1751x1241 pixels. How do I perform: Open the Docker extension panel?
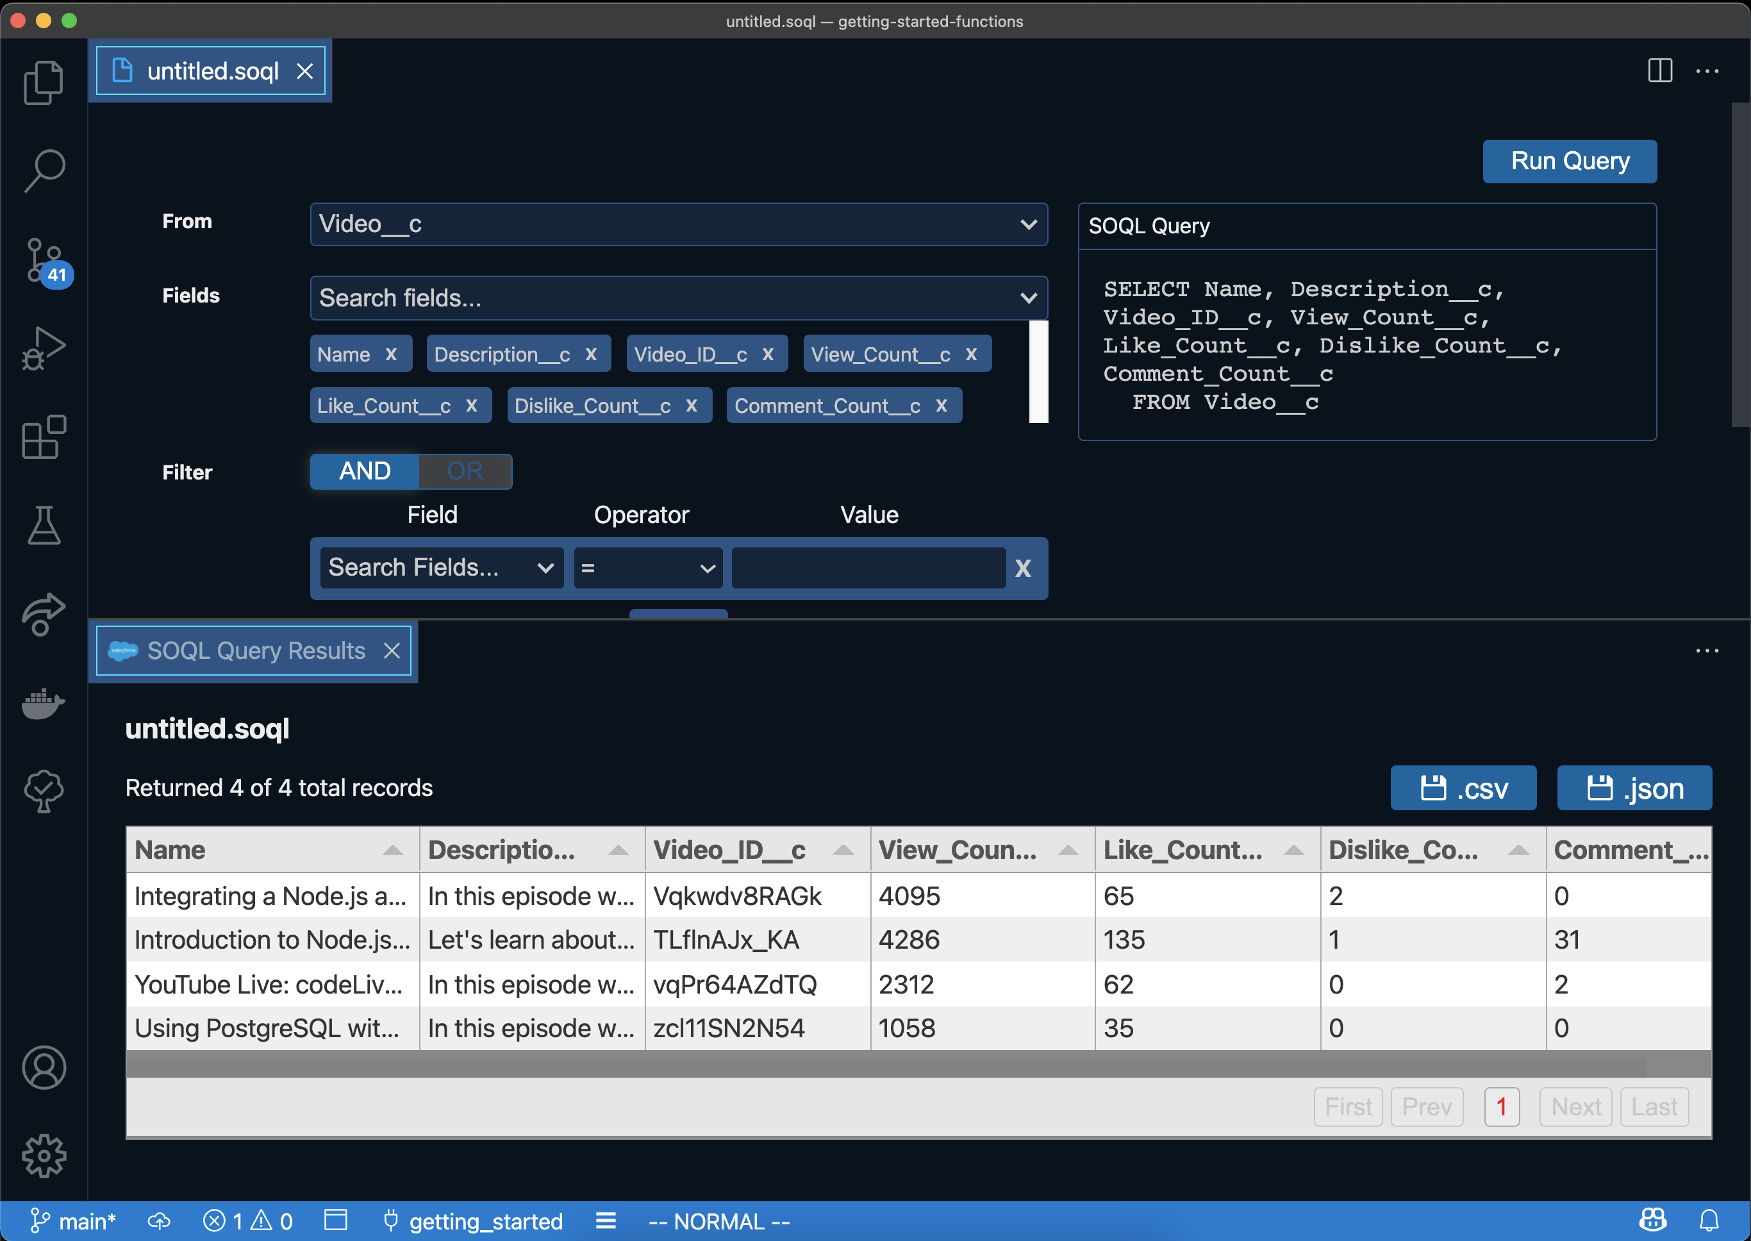coord(44,703)
